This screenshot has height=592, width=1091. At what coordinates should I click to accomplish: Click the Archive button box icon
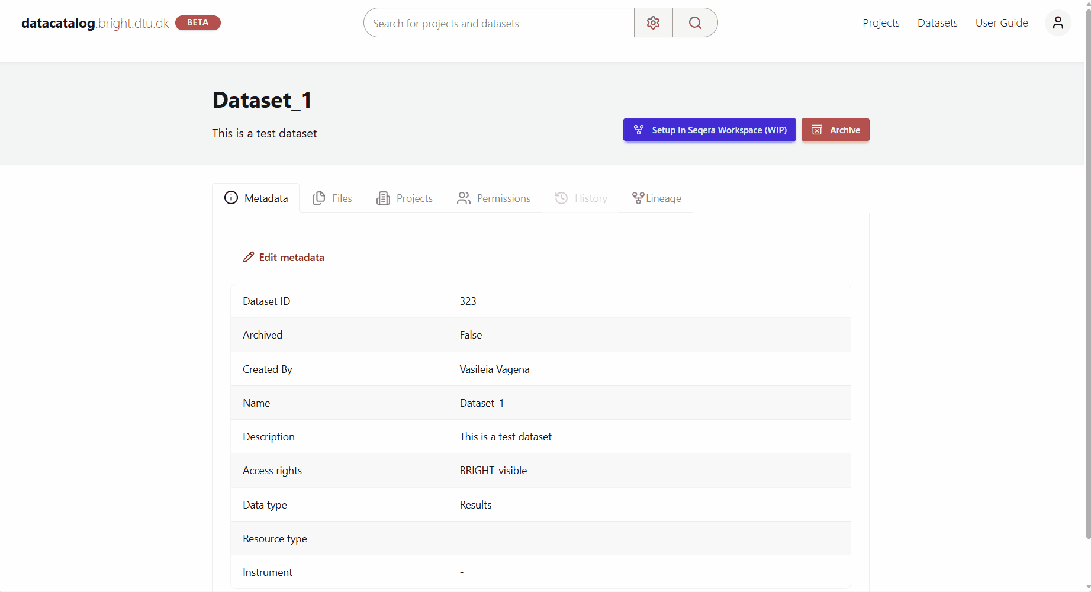tap(817, 130)
